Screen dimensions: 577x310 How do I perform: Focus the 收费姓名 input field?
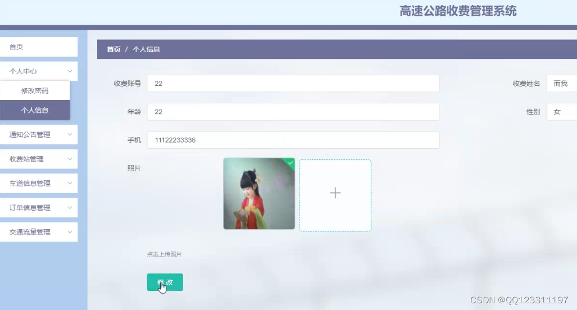pos(561,84)
